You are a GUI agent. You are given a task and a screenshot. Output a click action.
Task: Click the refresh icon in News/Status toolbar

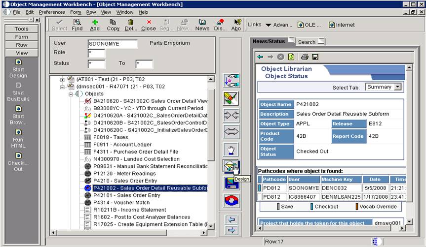pyautogui.click(x=291, y=57)
